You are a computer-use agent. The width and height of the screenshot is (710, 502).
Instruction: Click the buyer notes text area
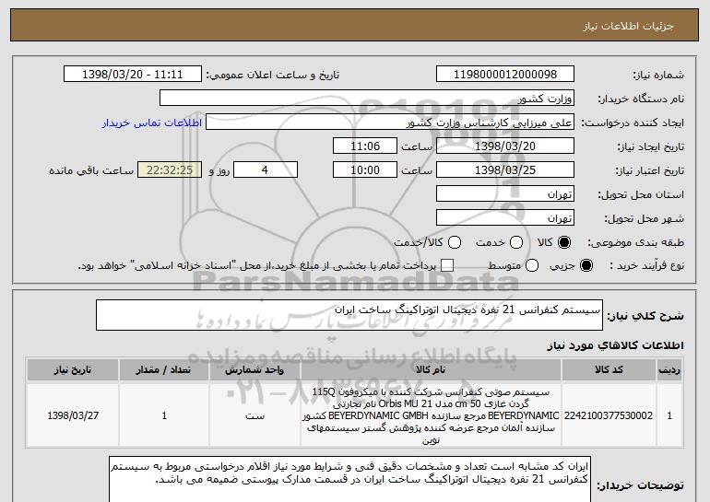click(349, 479)
